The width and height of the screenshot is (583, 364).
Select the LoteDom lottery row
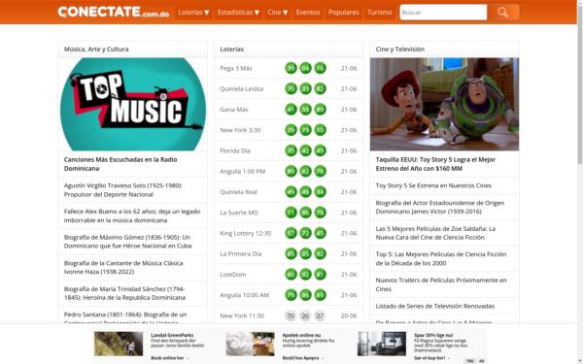tap(289, 275)
